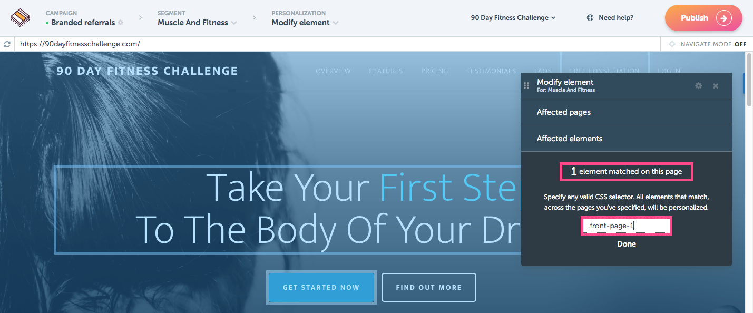Viewport: 753px width, 313px height.
Task: Open the campaign settings gear for Branded referrals
Action: coord(121,23)
